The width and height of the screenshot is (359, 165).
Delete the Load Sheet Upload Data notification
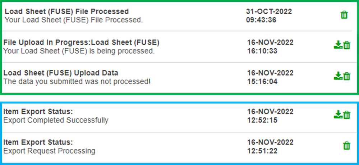[x=347, y=76]
